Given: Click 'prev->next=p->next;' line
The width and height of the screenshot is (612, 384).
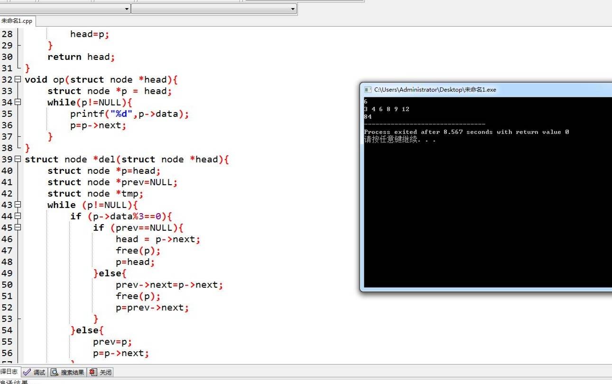Looking at the screenshot, I should pyautogui.click(x=169, y=284).
